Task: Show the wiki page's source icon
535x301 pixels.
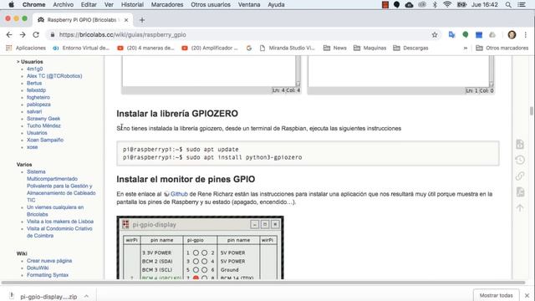Action: coord(520,144)
